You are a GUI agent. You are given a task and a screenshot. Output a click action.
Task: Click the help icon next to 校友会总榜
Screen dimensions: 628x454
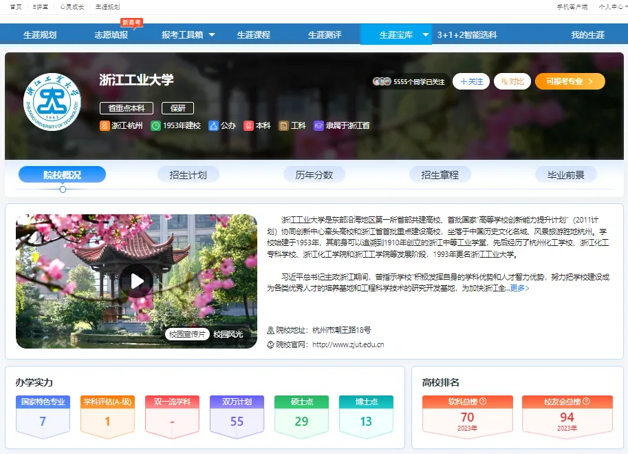tap(586, 401)
